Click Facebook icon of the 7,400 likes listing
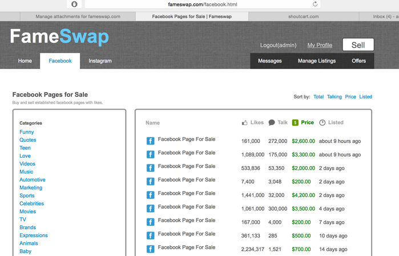The width and height of the screenshot is (399, 256). click(x=150, y=181)
